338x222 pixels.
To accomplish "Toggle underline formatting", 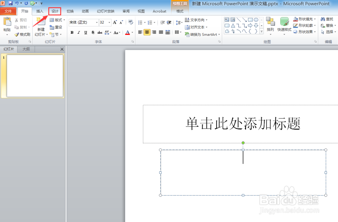I will (x=86, y=32).
